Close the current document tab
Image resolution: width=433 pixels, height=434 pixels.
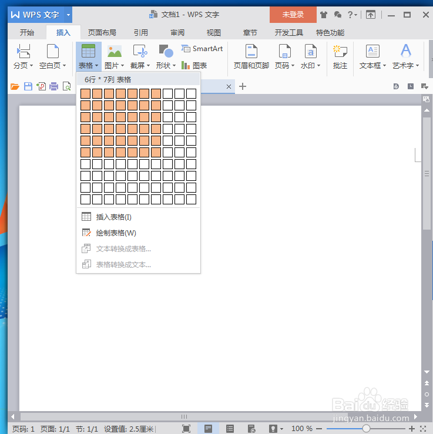(229, 87)
